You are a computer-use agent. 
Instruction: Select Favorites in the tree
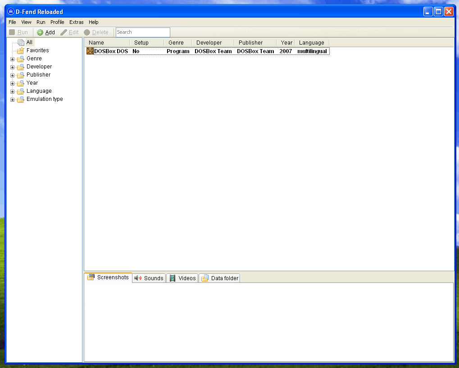tap(37, 50)
